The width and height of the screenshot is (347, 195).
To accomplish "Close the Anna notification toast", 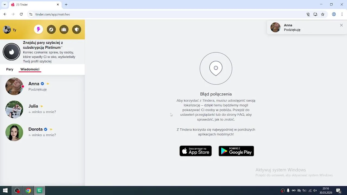I will [341, 25].
